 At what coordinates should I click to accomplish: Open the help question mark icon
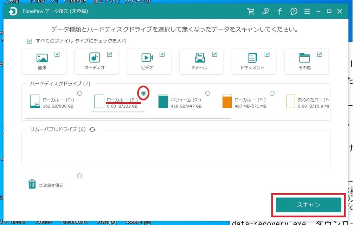294,11
